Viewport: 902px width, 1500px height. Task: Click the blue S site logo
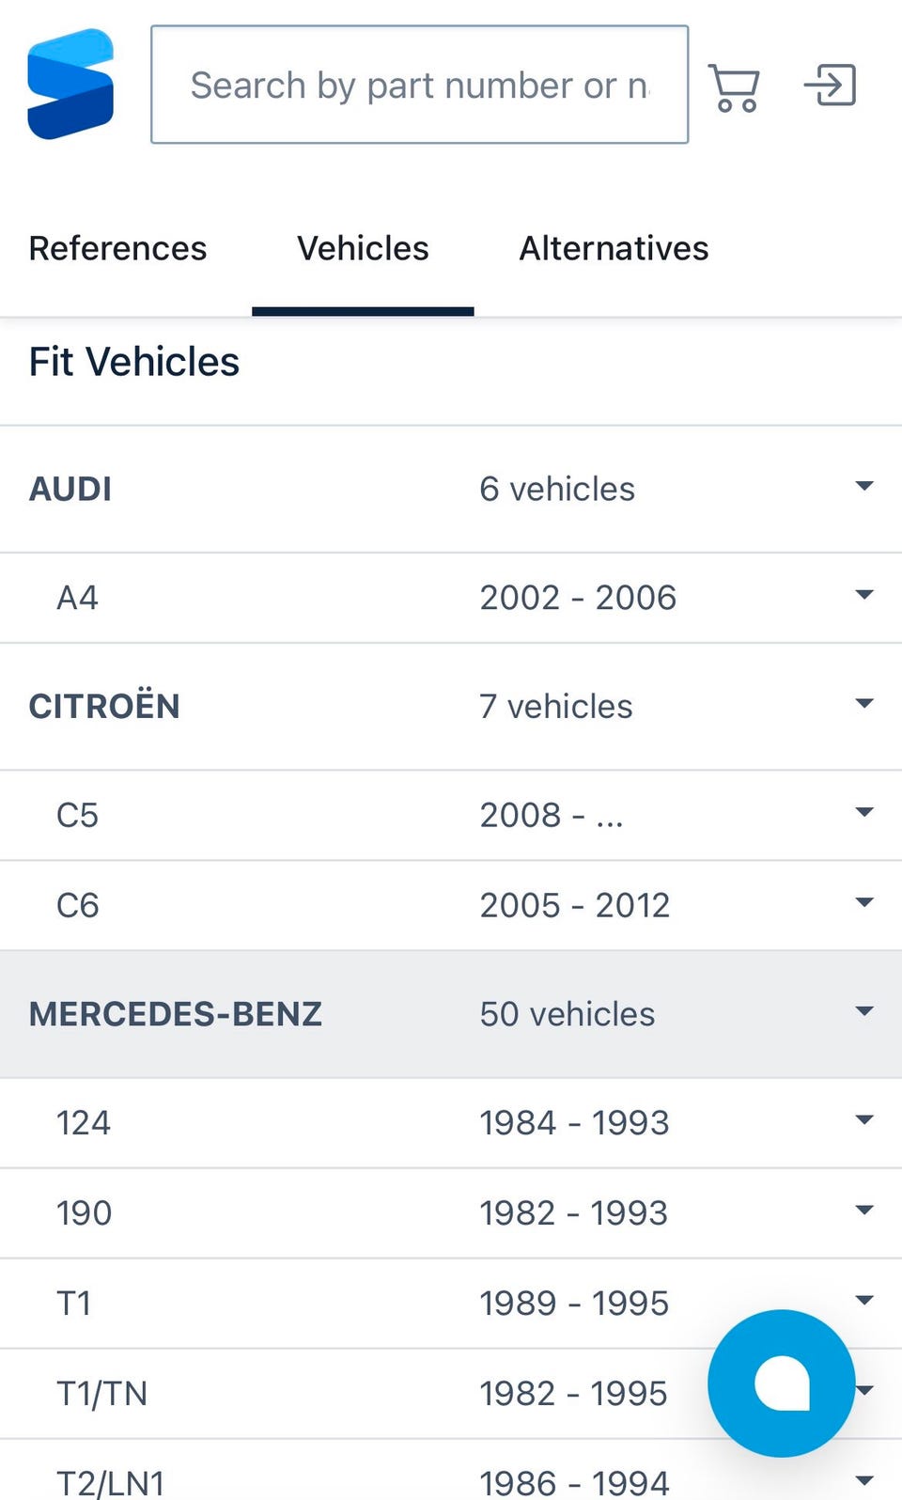click(71, 85)
